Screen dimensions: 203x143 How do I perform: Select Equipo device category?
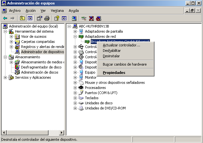90,72
